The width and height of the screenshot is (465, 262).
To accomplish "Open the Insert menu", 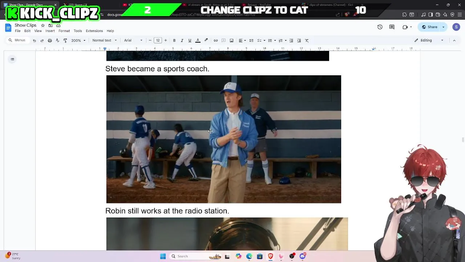I will 50,31.
